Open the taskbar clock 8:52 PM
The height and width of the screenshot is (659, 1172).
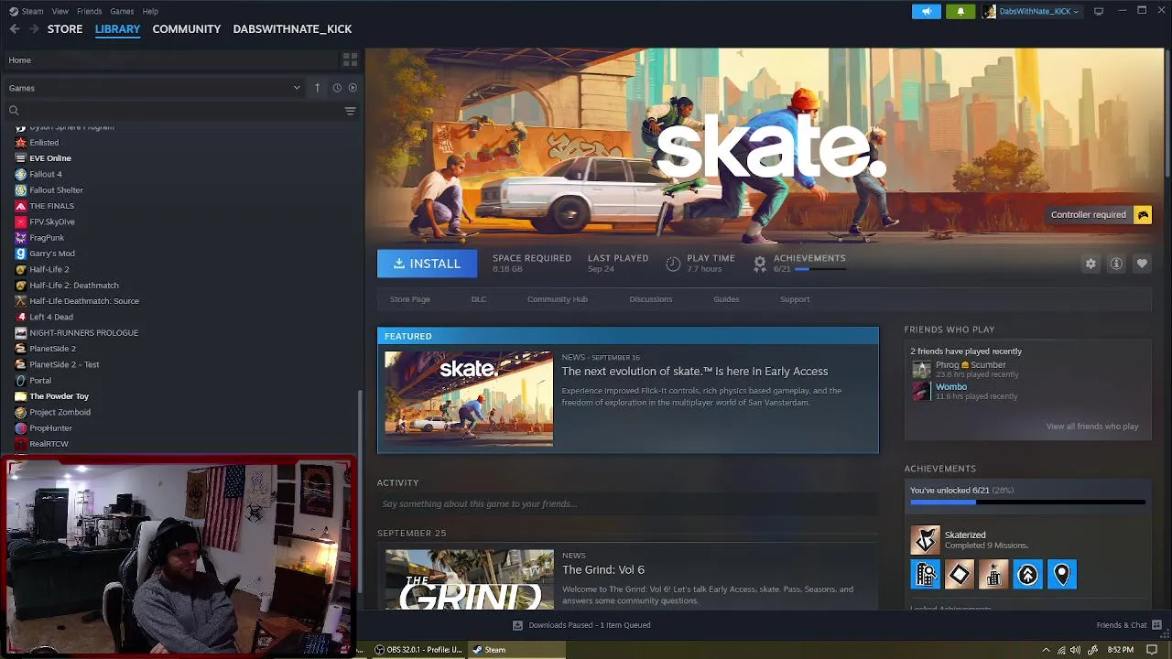coord(1121,650)
